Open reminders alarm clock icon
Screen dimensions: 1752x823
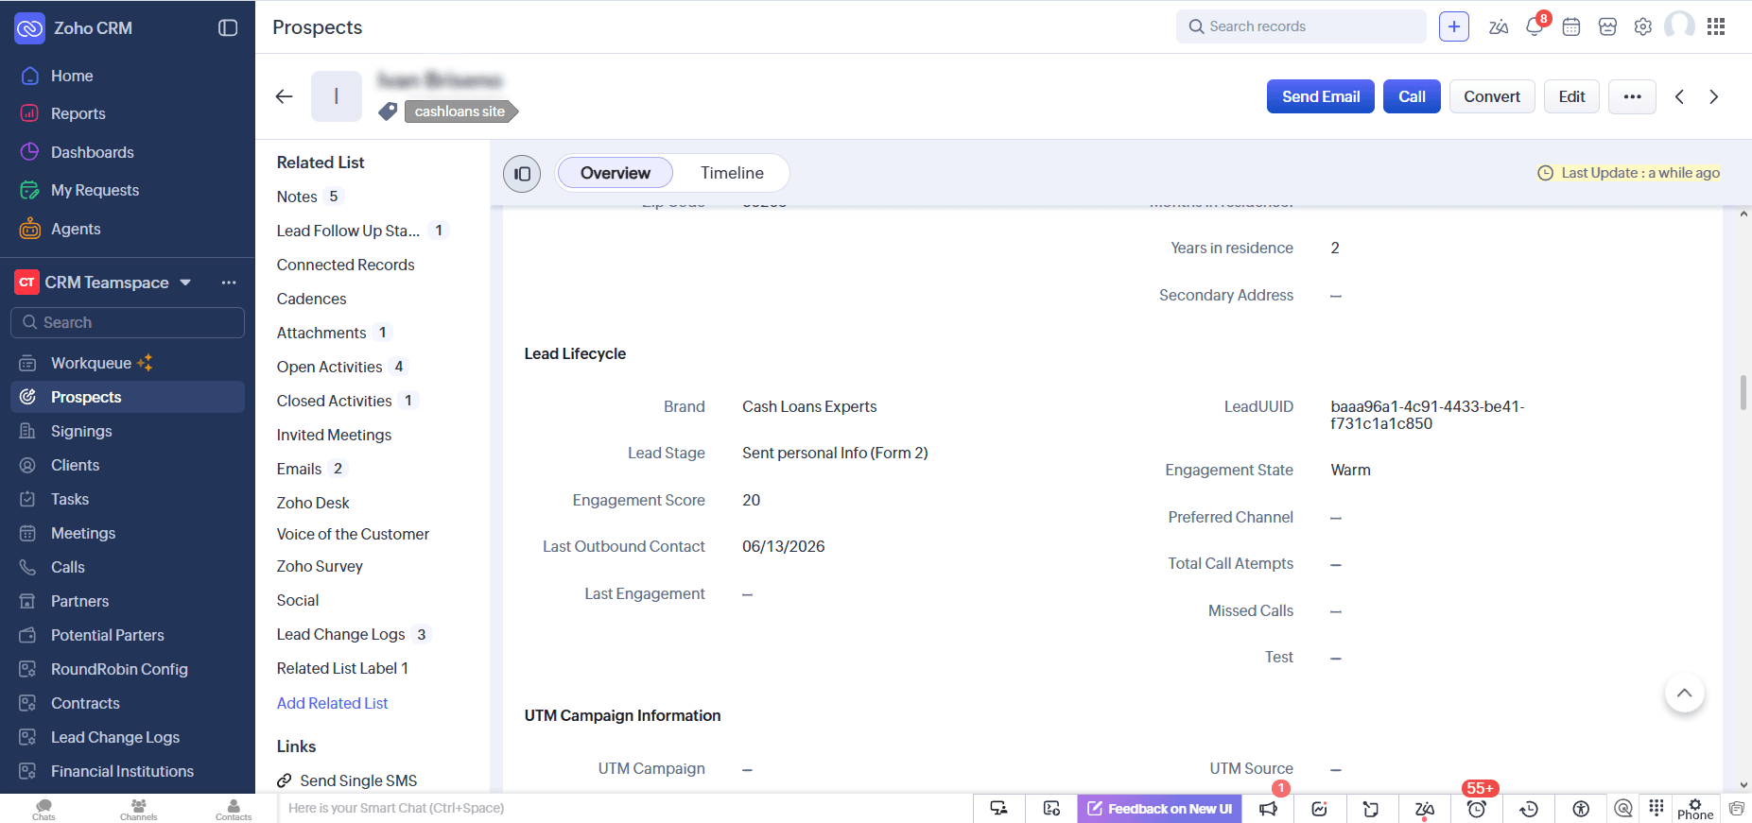coord(1477,809)
